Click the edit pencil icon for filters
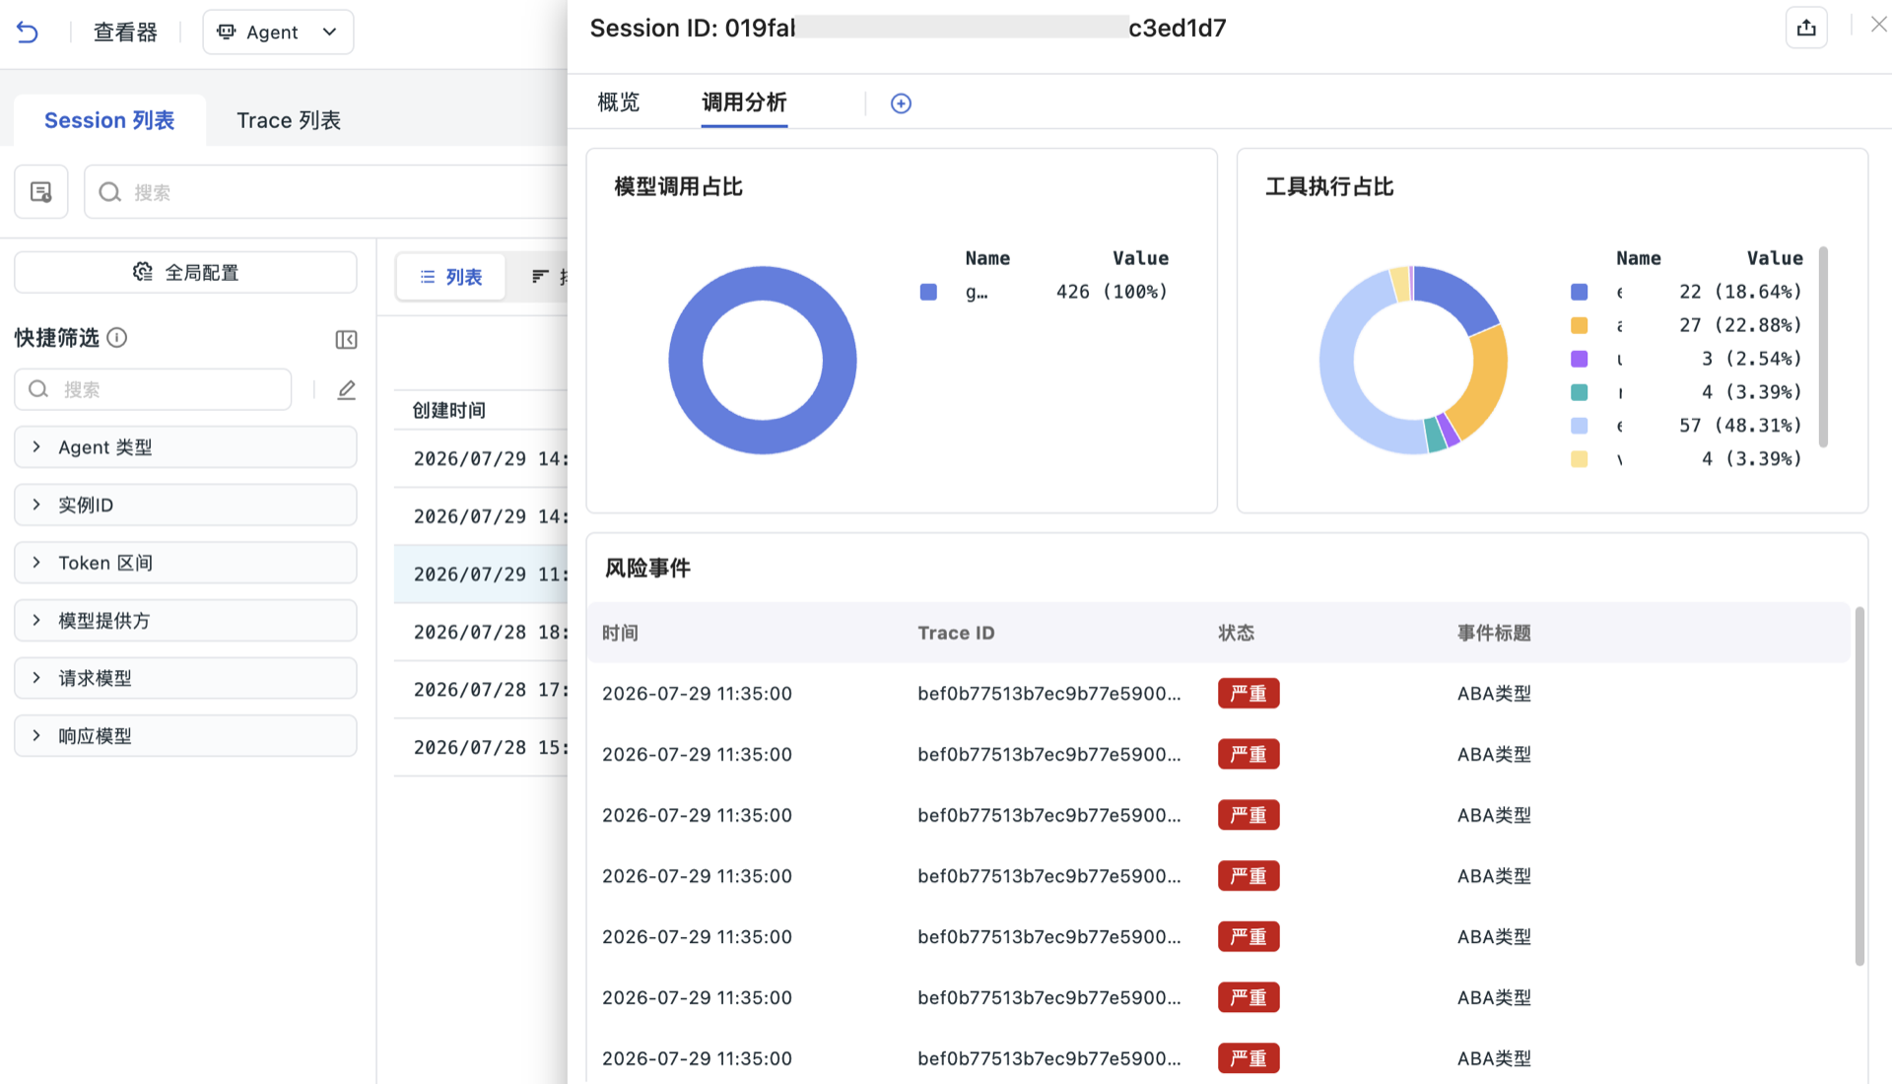Image resolution: width=1892 pixels, height=1084 pixels. tap(346, 390)
